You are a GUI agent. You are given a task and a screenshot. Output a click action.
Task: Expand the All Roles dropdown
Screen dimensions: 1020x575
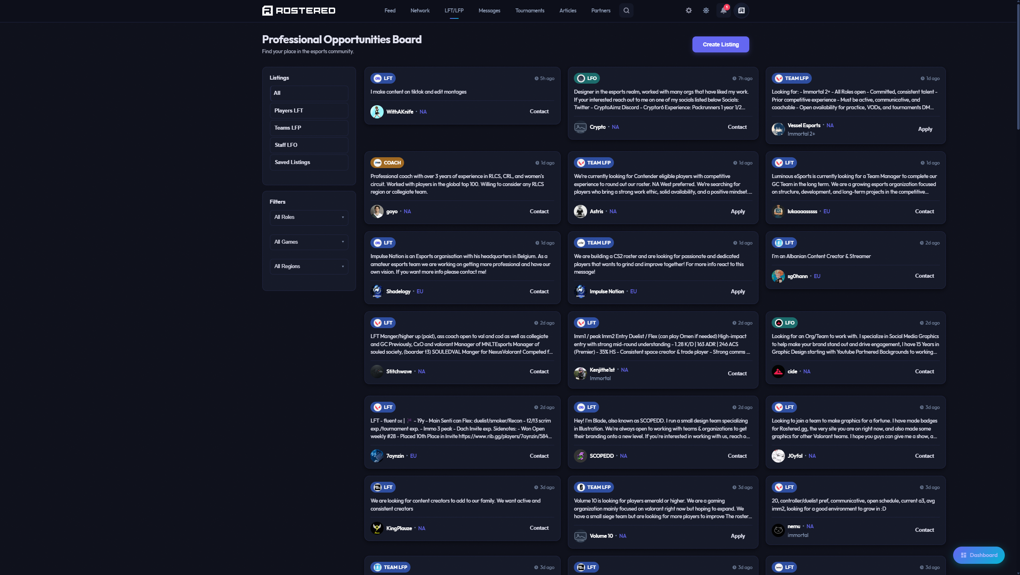coord(309,217)
